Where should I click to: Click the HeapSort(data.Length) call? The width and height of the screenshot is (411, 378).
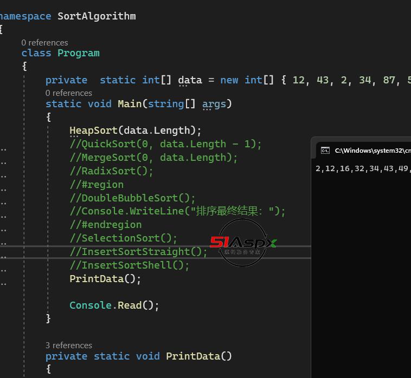point(135,131)
